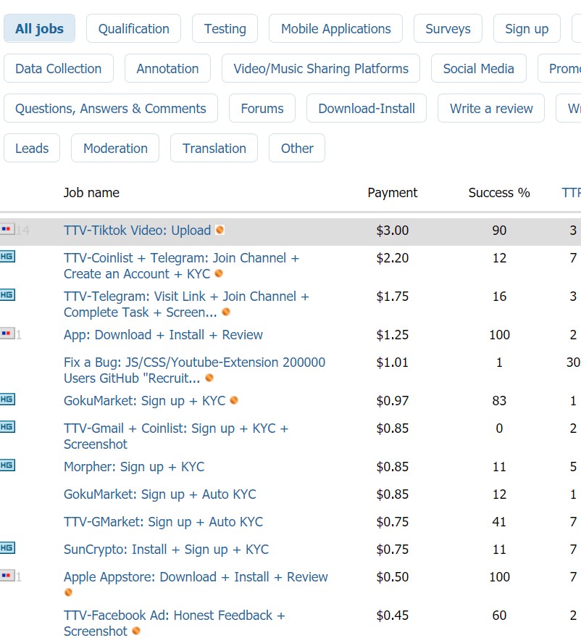Click the HG badge beside the Morpher job

pyautogui.click(x=7, y=465)
